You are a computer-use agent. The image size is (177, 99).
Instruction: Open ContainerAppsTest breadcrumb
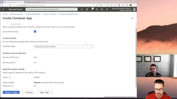pyautogui.click(x=33, y=14)
